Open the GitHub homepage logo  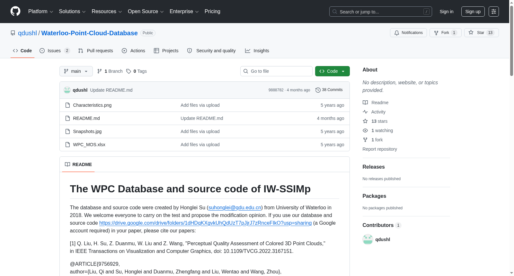(15, 11)
